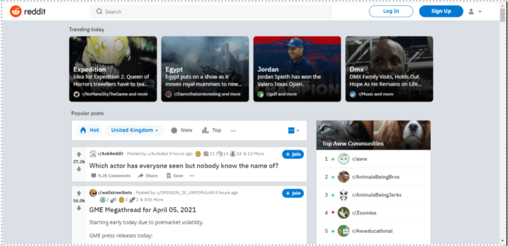The image size is (508, 246).
Task: Click into the Search input field
Action: tap(211, 11)
